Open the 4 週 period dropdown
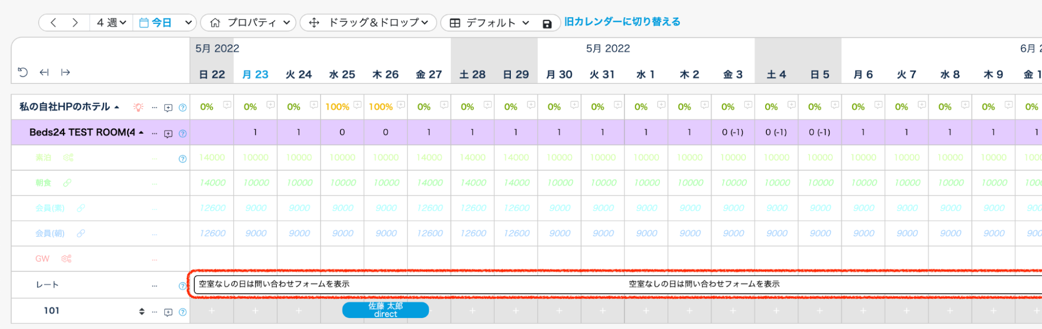The image size is (1042, 329). [x=111, y=22]
